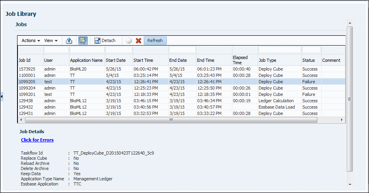The height and width of the screenshot is (193, 369).
Task: Sort by the Job Type column header
Action: pos(280,60)
